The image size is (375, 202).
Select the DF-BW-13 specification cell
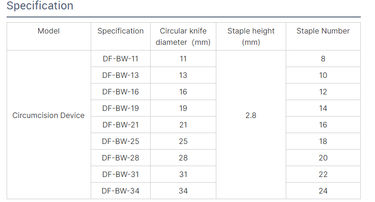(120, 76)
